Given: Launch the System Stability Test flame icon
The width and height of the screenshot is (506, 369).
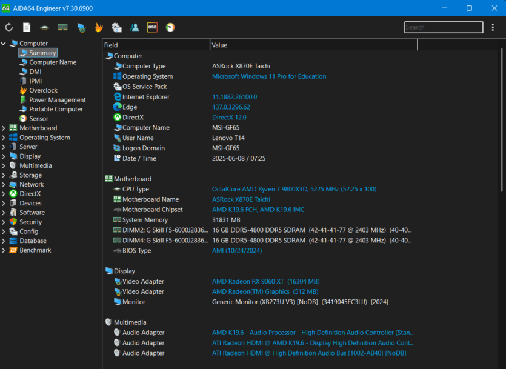Looking at the screenshot, I should [99, 27].
